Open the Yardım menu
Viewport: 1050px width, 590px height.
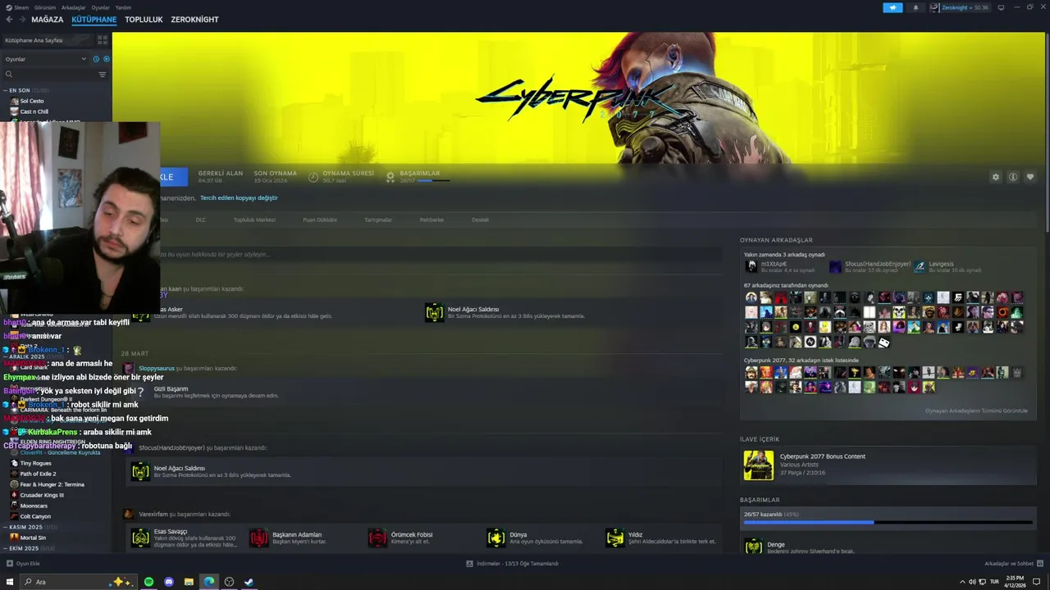[x=123, y=7]
